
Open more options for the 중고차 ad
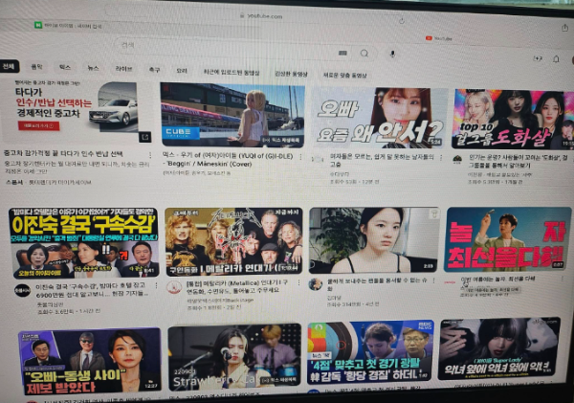[149, 155]
